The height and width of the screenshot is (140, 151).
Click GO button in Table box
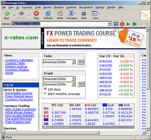click(81, 62)
